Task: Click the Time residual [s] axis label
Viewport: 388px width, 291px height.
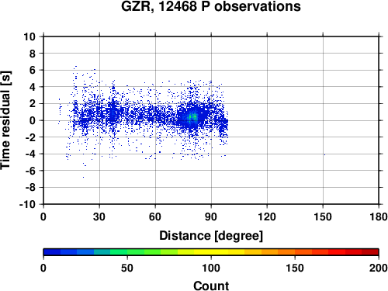Action: 5,120
